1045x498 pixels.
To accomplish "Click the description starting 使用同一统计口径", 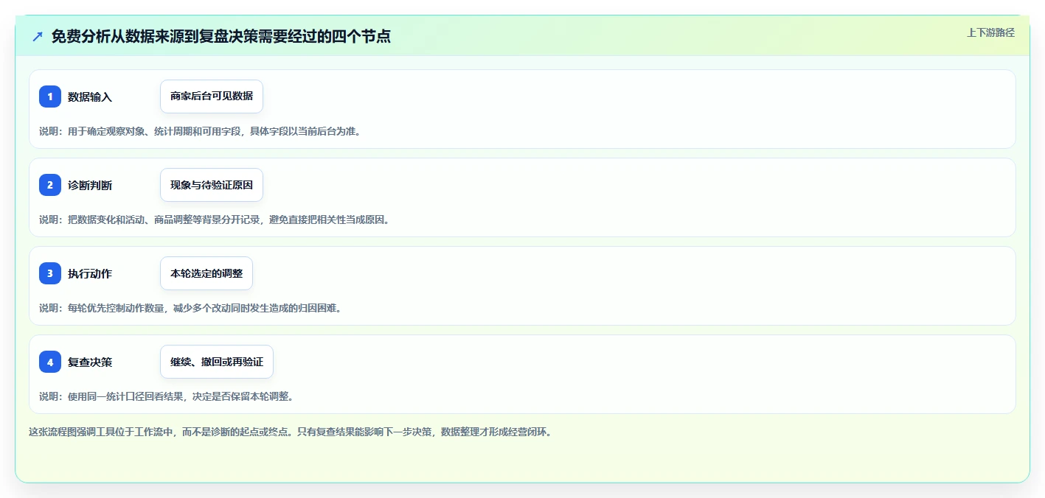I will coord(167,396).
